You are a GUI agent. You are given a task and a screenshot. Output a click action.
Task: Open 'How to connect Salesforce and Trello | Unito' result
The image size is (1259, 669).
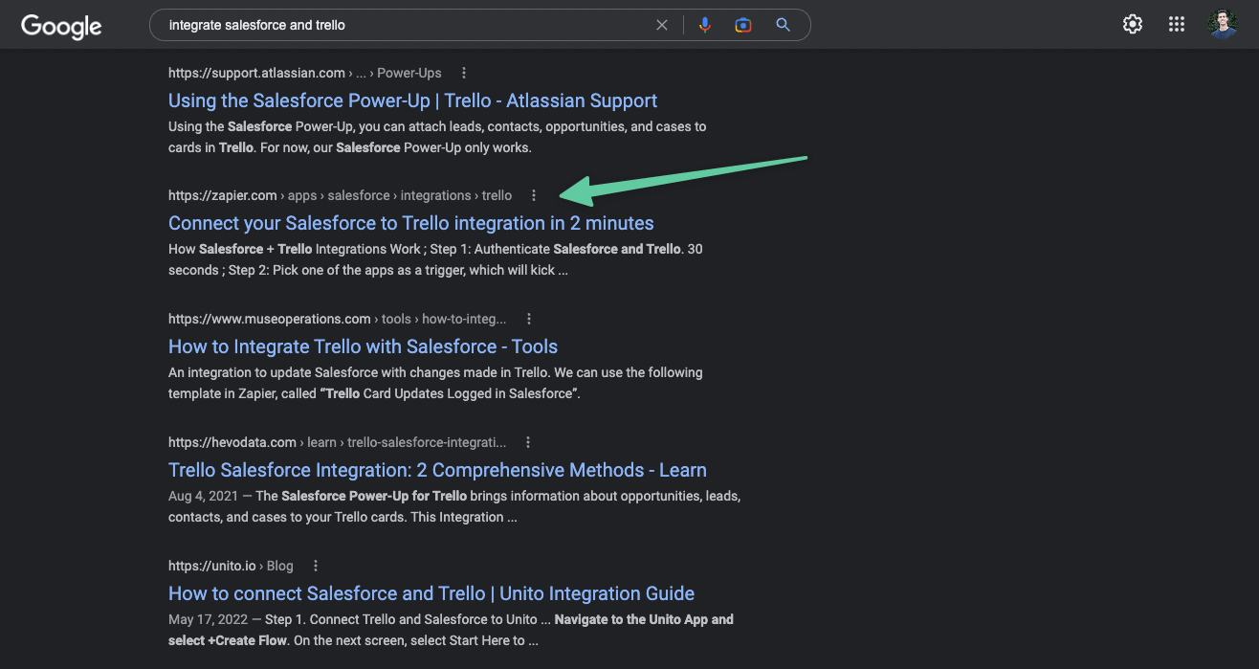click(431, 593)
